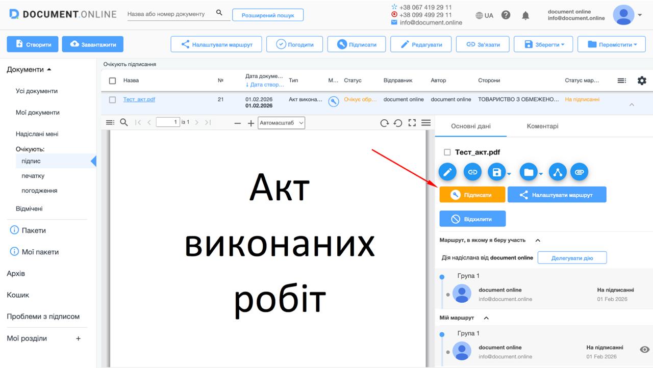Click the round link document icon

tap(472, 172)
